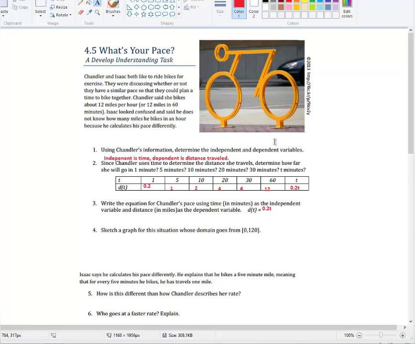Choose the left arrow shape
Viewport: 415px width, 344px height.
coord(165,7)
